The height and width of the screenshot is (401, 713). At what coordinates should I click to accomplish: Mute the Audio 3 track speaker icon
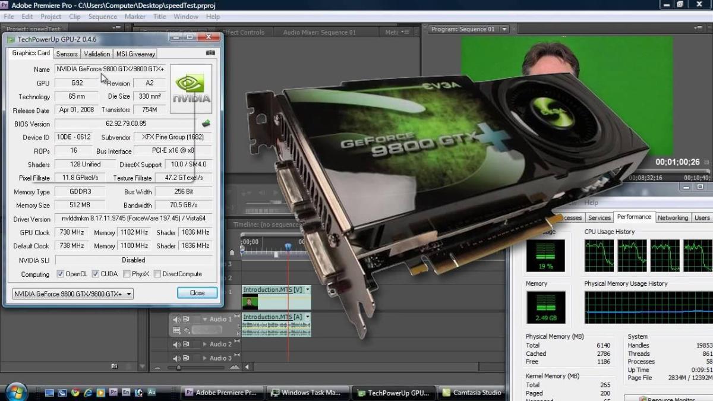pos(176,358)
